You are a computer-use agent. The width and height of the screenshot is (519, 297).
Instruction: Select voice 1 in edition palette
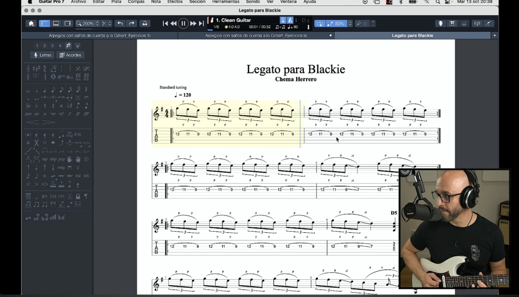[37, 46]
